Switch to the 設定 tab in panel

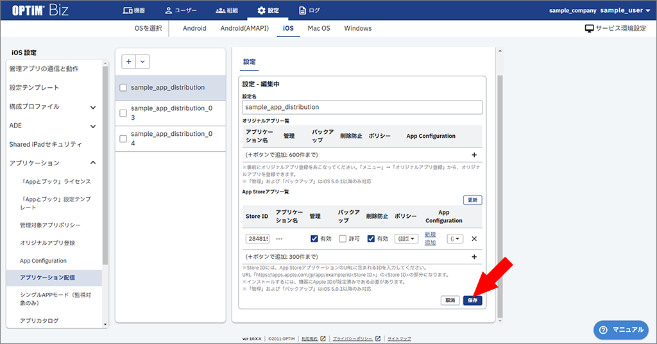(x=250, y=62)
